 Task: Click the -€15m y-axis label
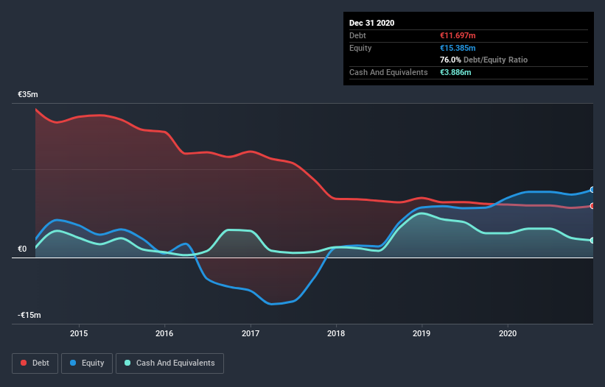29,316
